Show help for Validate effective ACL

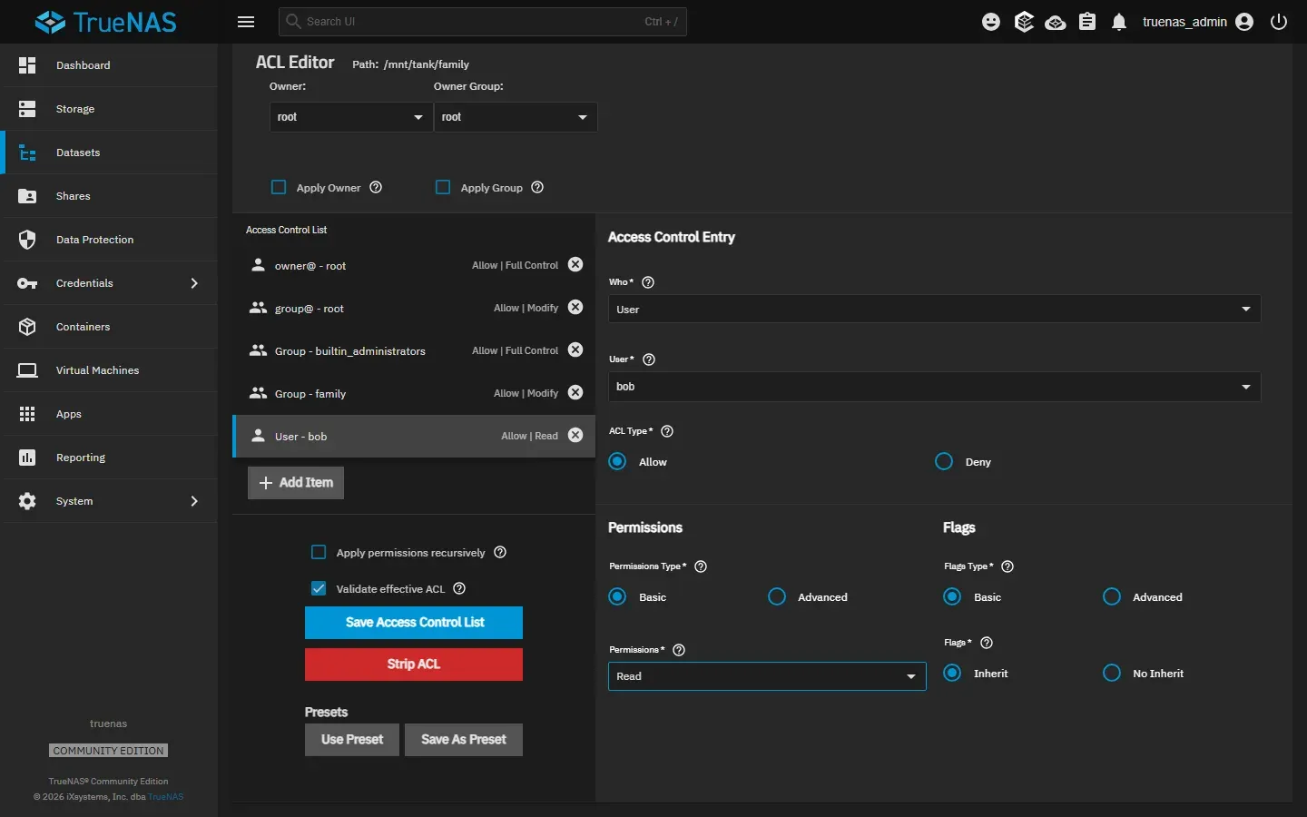[459, 588]
